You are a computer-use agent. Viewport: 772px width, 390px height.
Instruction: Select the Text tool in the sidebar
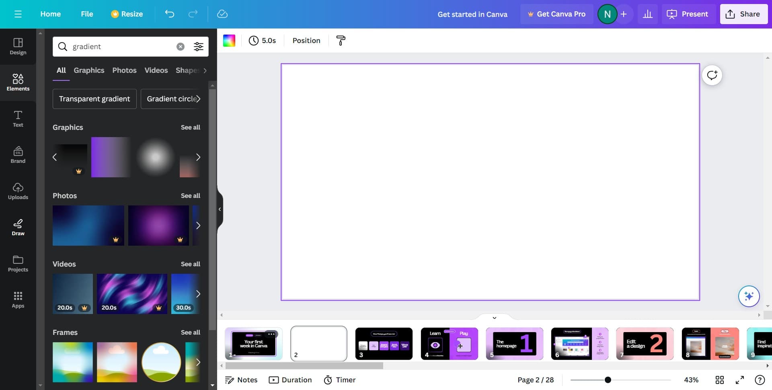(18, 119)
